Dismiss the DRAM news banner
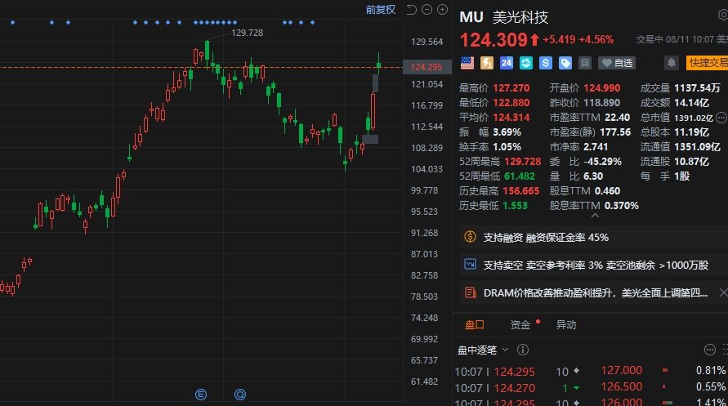Screen dimensions: 728x406 (x=723, y=292)
